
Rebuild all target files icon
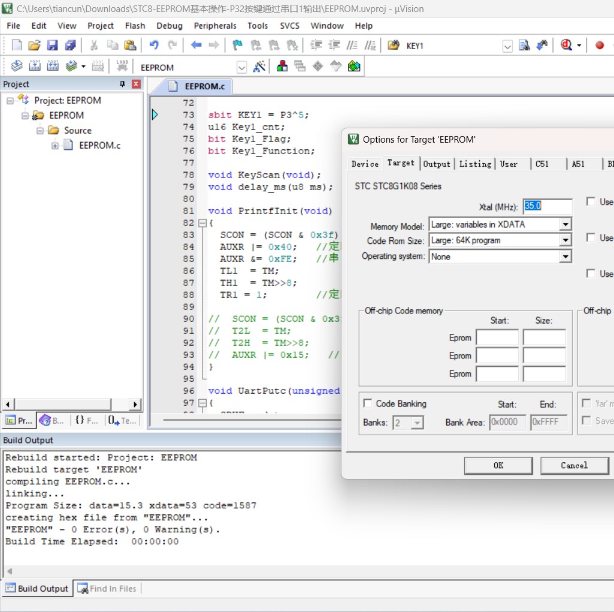pyautogui.click(x=53, y=66)
